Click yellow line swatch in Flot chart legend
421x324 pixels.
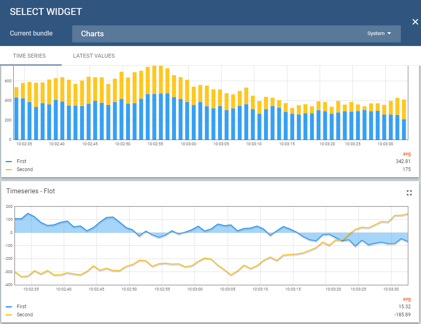(9, 315)
